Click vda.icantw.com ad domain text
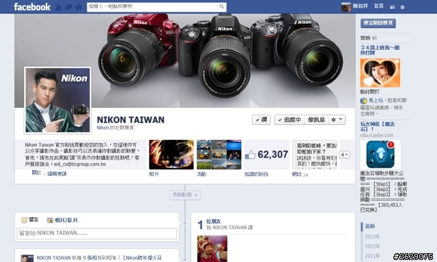 pyautogui.click(x=376, y=135)
